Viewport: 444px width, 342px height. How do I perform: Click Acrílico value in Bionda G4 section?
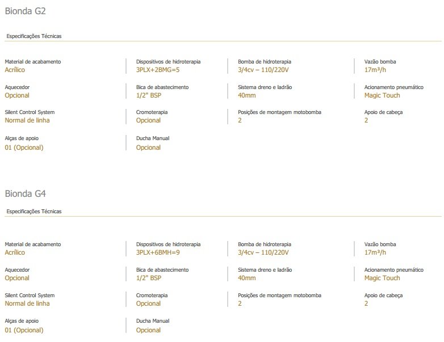pos(15,252)
